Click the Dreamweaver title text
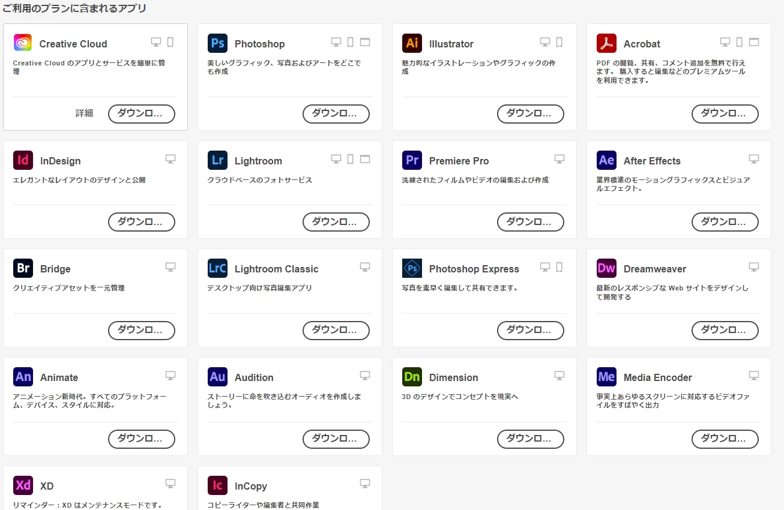Viewport: 784px width, 510px height. point(655,269)
